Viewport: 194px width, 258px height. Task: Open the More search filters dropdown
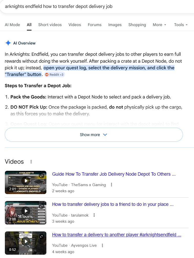[159, 25]
